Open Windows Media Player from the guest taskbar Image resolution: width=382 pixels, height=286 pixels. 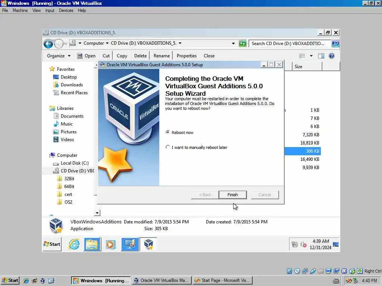(110, 244)
